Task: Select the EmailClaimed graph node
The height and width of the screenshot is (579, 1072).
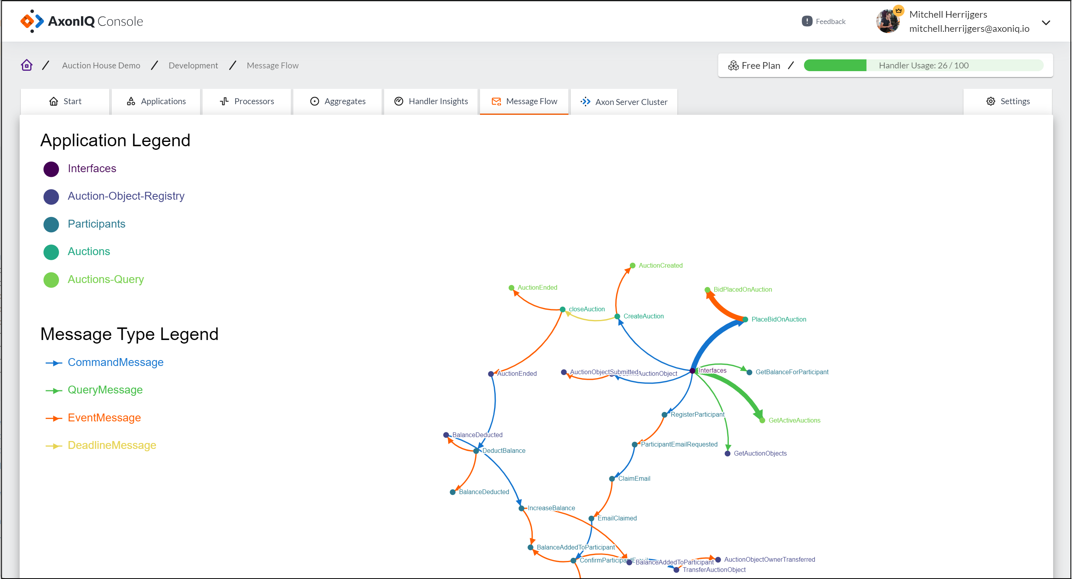Action: click(x=590, y=518)
